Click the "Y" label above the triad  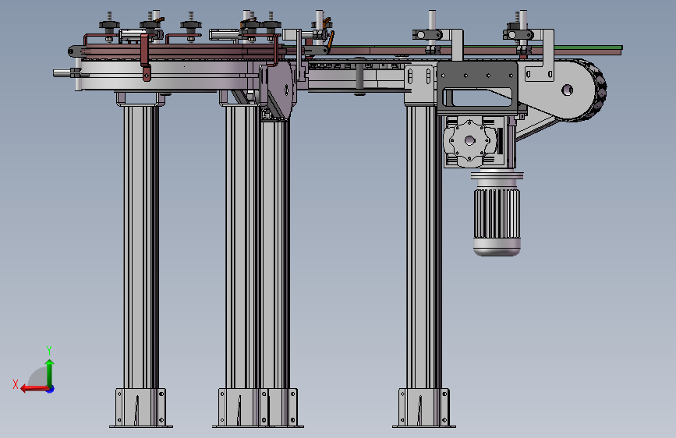[49, 350]
